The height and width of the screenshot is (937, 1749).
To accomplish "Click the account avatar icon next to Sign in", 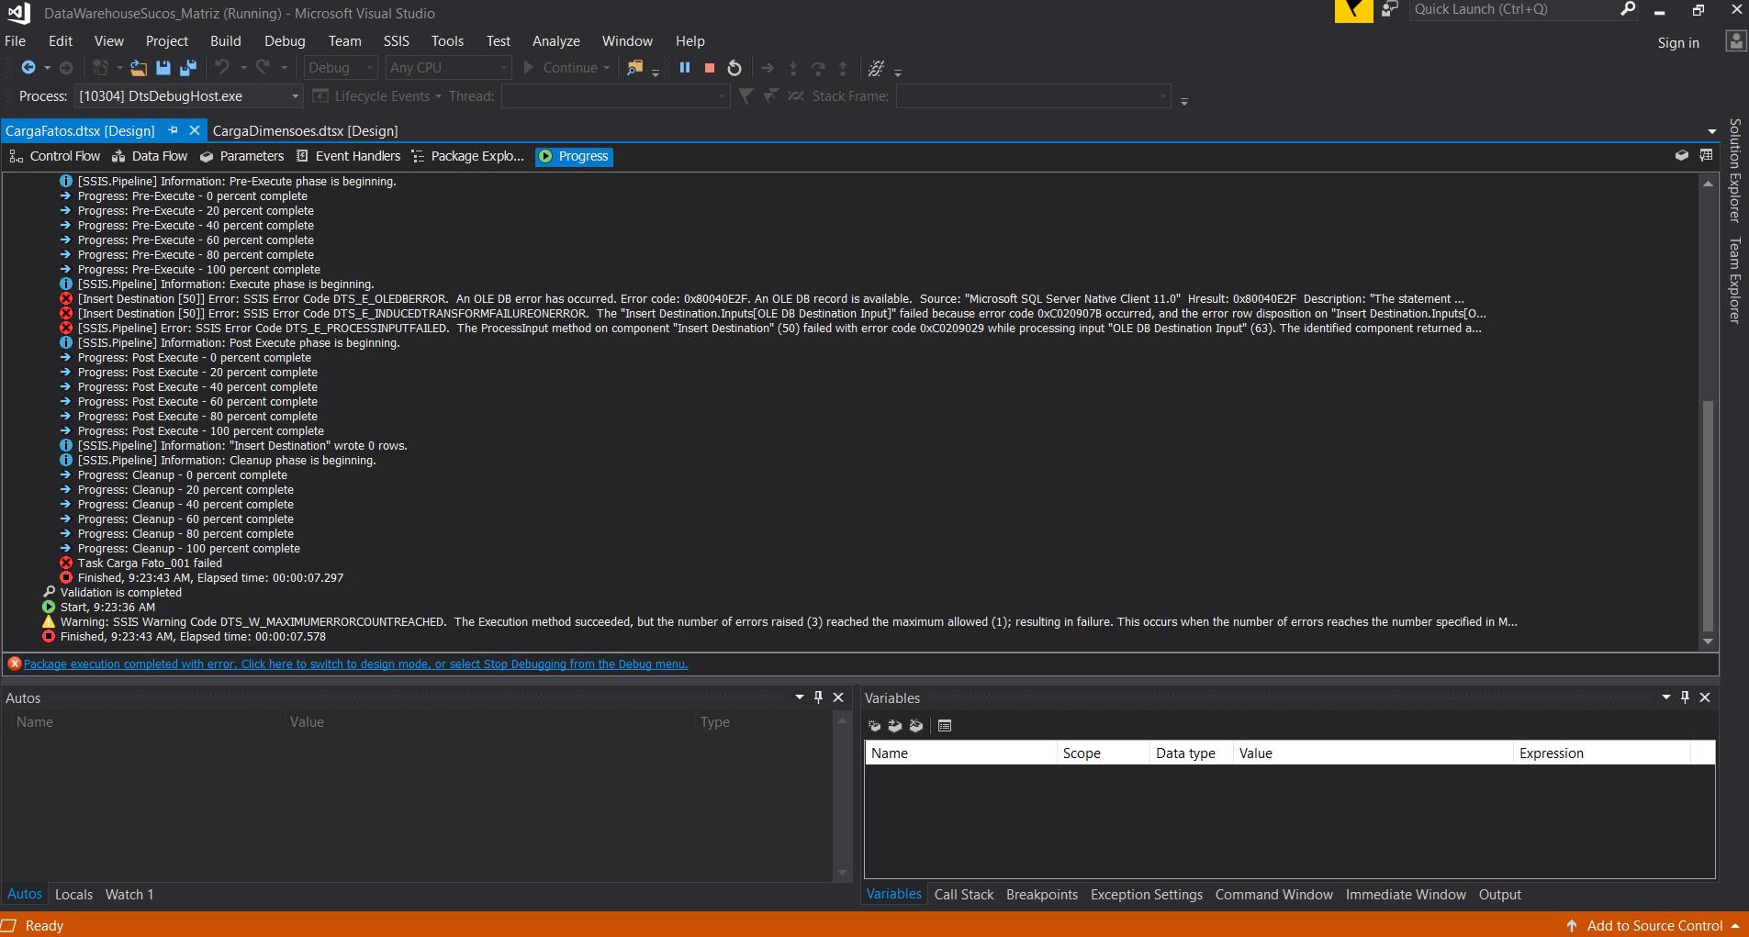I will click(x=1735, y=41).
